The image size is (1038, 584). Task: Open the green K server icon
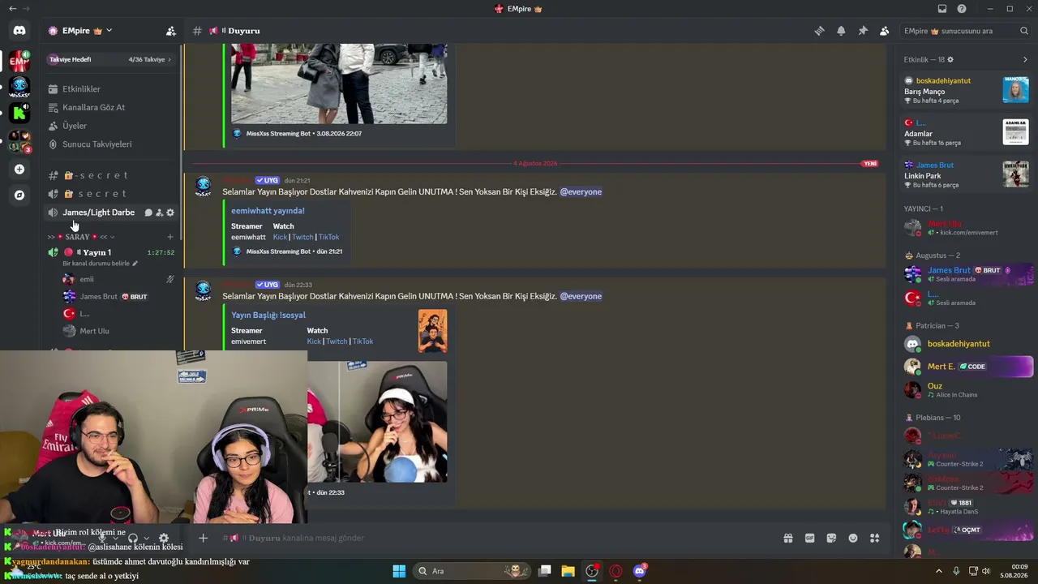[x=19, y=113]
